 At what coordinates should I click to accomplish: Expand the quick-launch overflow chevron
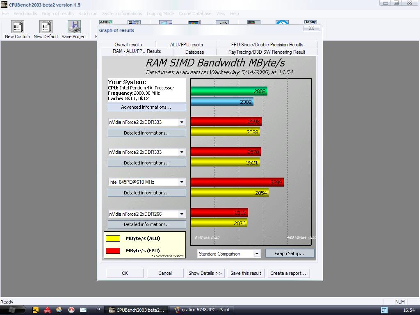[x=98, y=309]
